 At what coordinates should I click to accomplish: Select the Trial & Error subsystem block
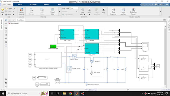coord(67,34)
